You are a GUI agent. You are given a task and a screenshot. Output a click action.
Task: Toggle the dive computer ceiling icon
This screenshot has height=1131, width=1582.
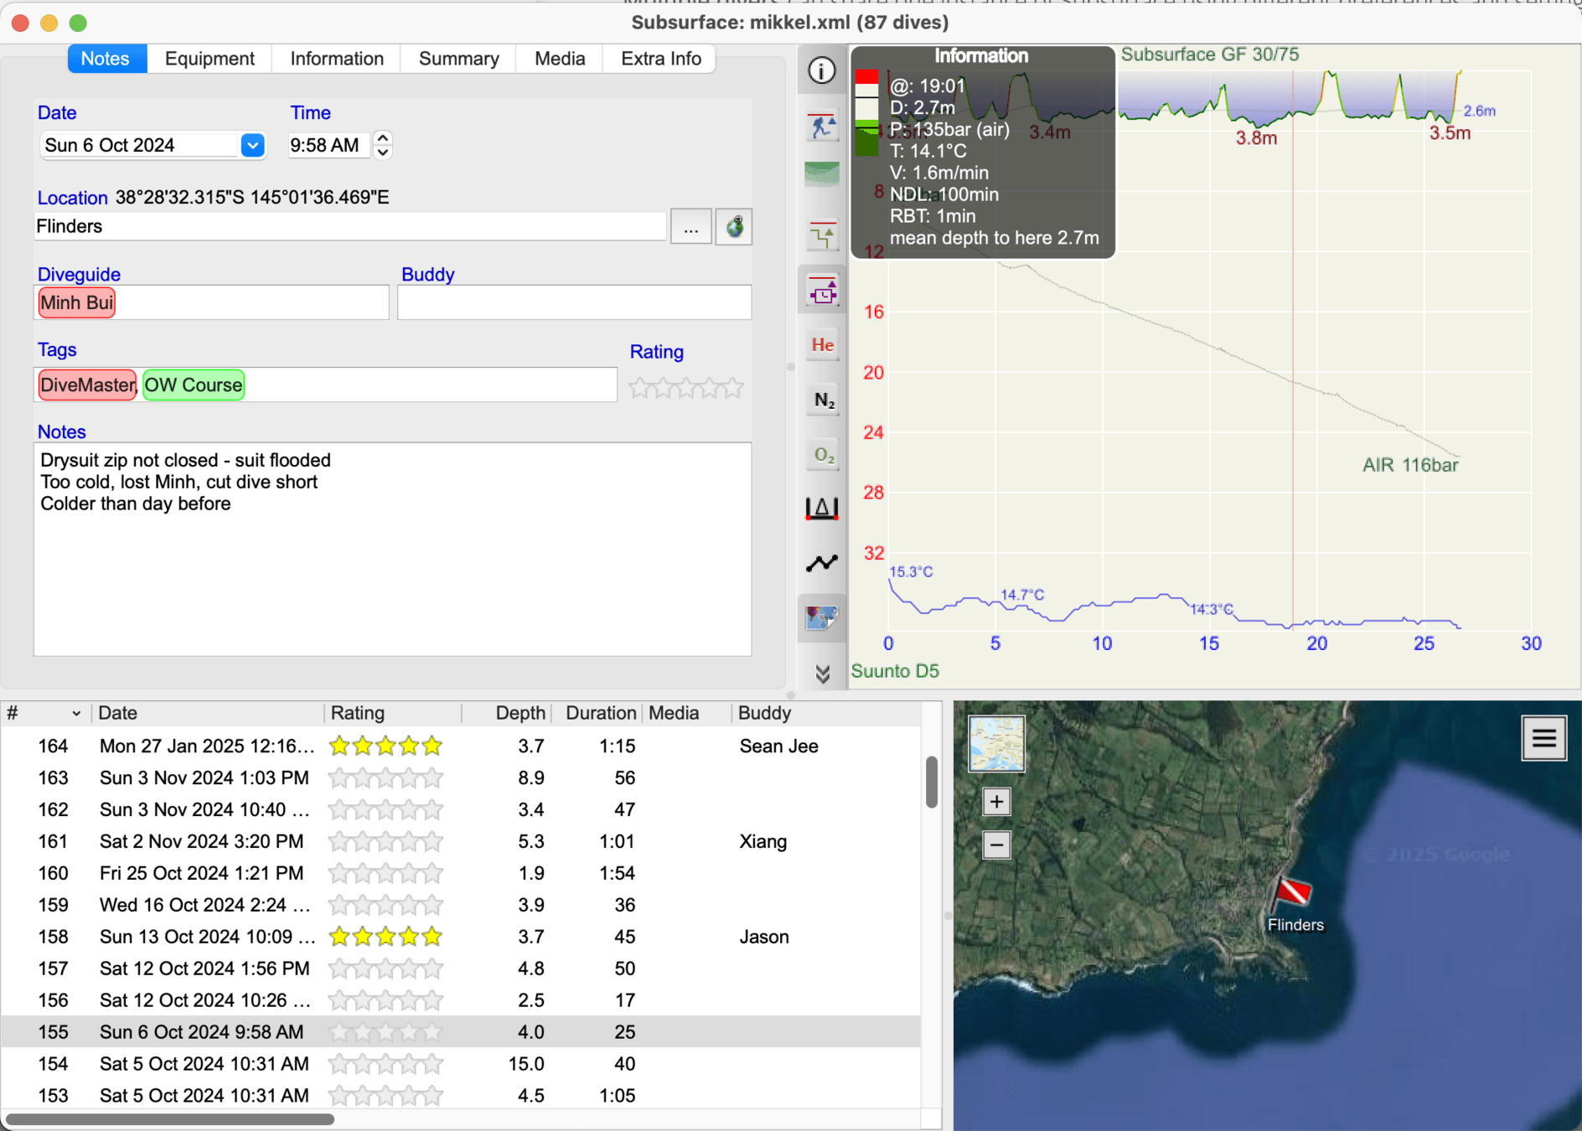822,291
